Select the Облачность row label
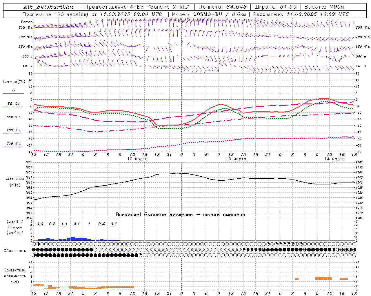The height and width of the screenshot is (296, 371). tap(15, 251)
